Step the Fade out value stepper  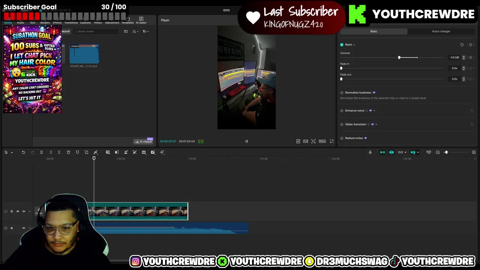463,79
